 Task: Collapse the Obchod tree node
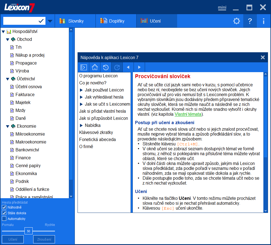pyautogui.click(x=8, y=39)
